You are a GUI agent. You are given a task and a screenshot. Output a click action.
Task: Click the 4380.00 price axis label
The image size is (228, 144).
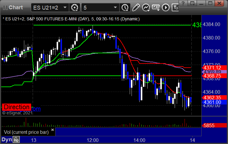click(x=212, y=38)
